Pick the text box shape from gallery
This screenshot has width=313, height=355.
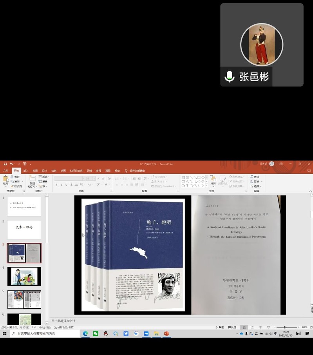click(183, 177)
